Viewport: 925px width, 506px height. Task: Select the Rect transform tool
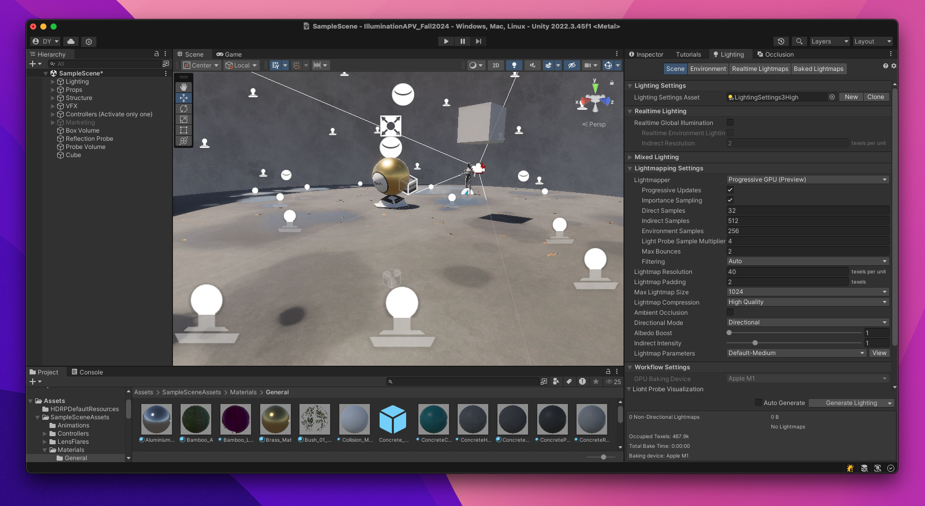184,130
